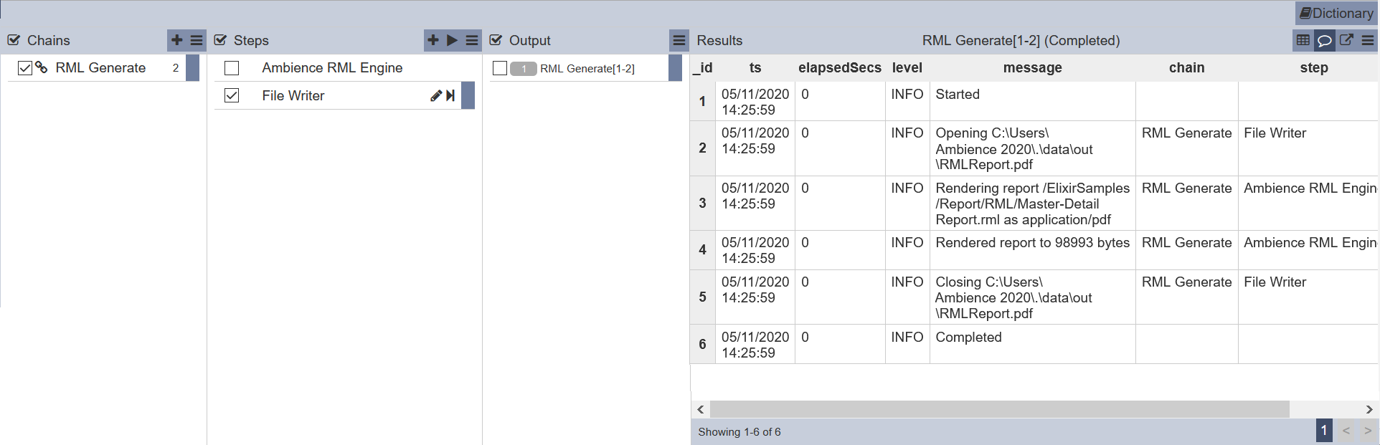Screen dimensions: 1380x445
Task: Open the Steps hamburger menu
Action: point(472,40)
